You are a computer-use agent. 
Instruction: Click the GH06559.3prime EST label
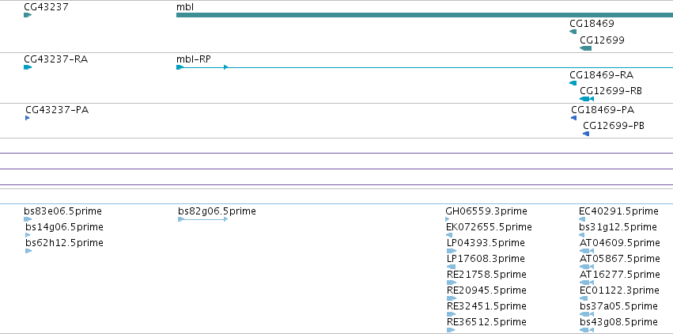(486, 211)
